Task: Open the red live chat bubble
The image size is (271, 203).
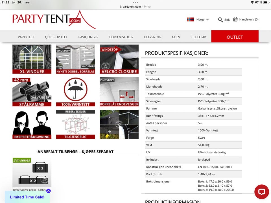Action: point(261,192)
